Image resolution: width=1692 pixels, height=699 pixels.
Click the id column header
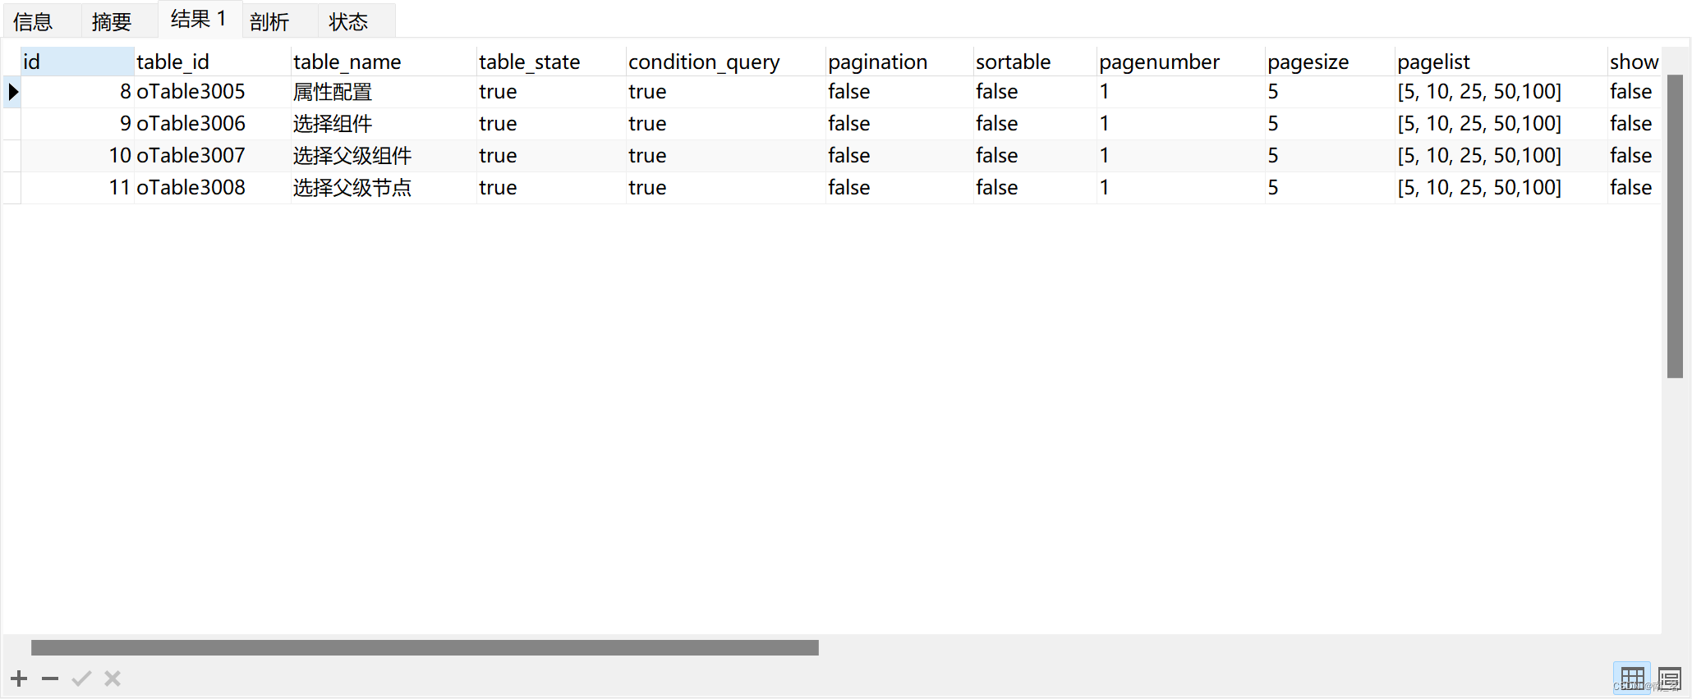77,62
